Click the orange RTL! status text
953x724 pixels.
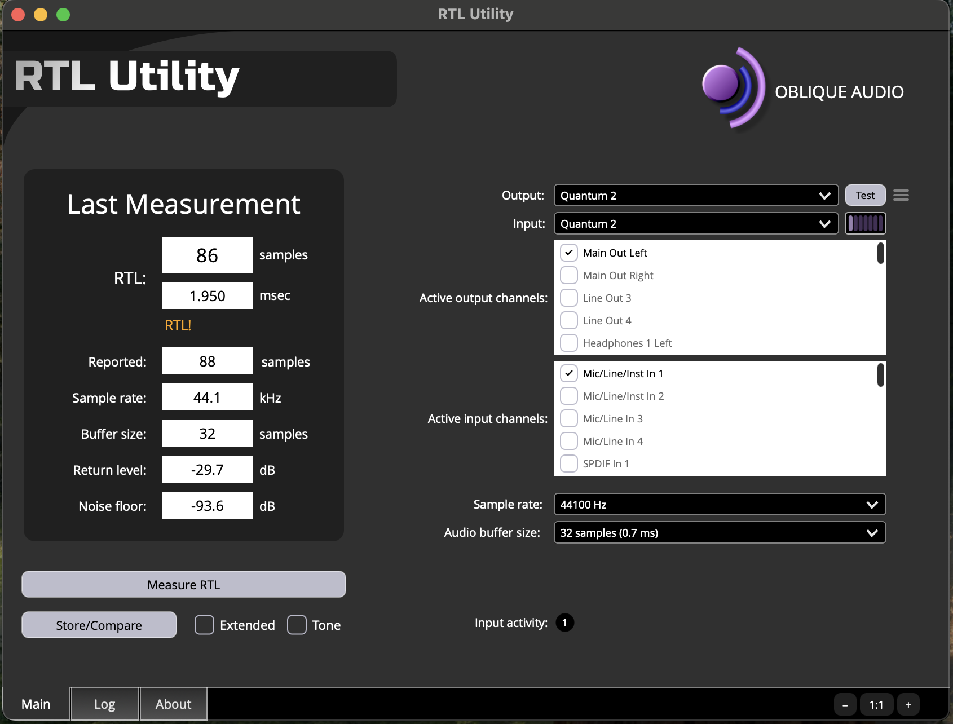(x=178, y=325)
